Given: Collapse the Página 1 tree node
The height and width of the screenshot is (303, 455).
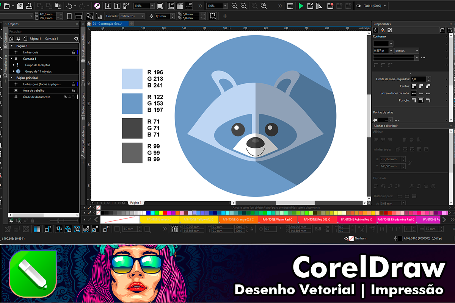Looking at the screenshot, I should click(x=11, y=46).
